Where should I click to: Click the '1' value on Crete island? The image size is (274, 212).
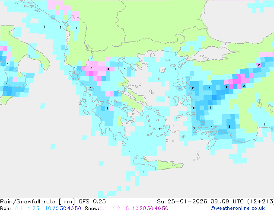point(142,169)
